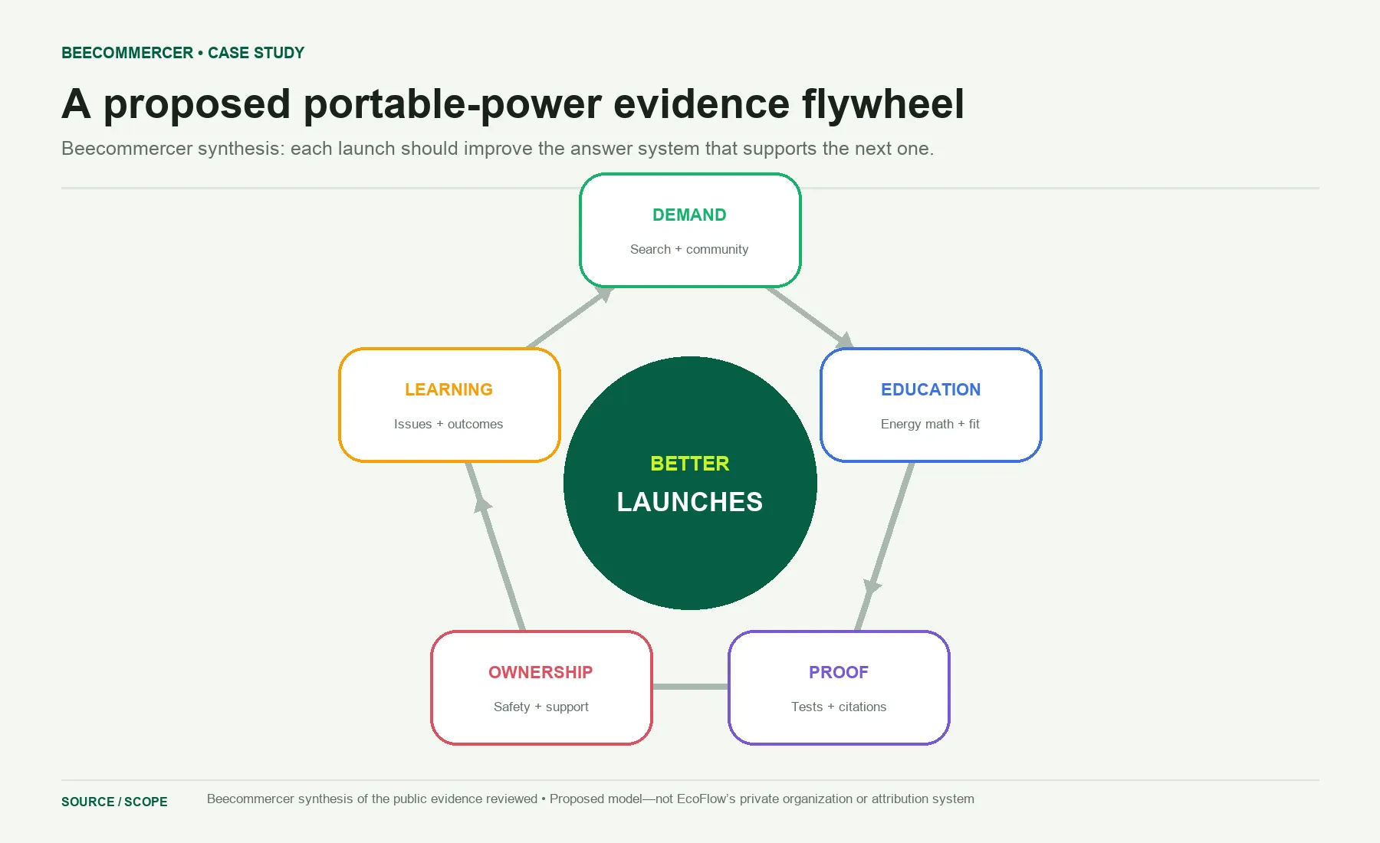Image resolution: width=1380 pixels, height=843 pixels.
Task: Click the footer note about EcoFlow's attribution system
Action: coord(590,799)
